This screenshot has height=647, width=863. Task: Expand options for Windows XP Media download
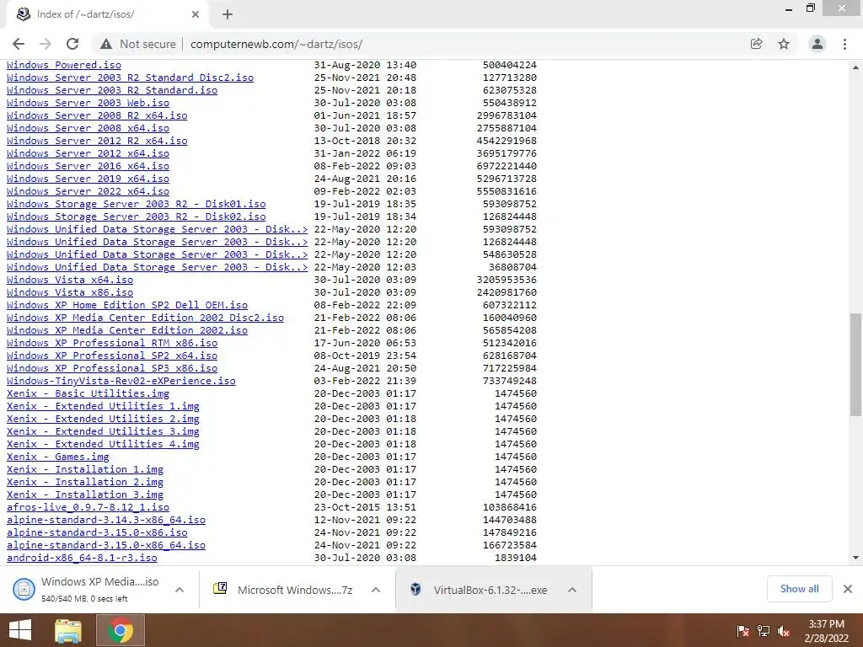pos(180,589)
